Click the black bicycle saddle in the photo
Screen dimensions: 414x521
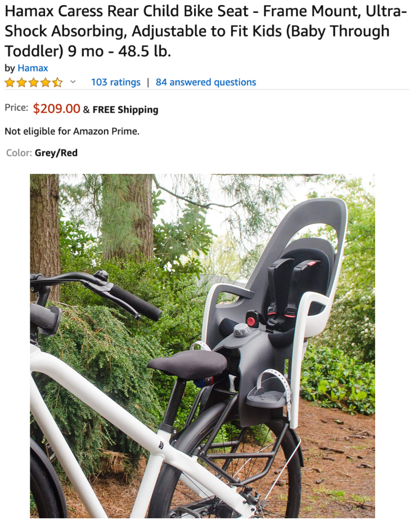pos(188,364)
